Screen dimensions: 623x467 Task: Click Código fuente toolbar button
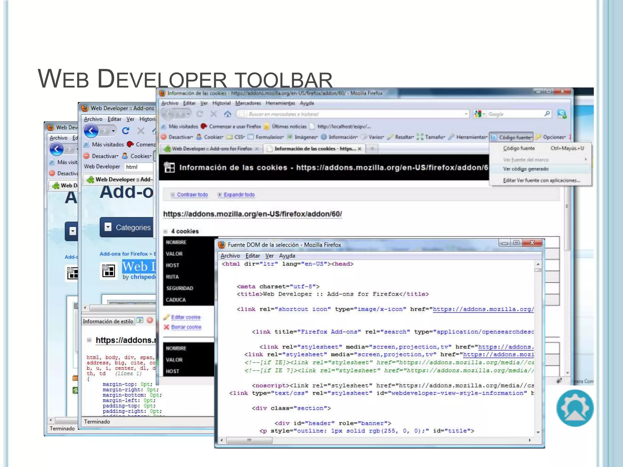[x=511, y=137]
